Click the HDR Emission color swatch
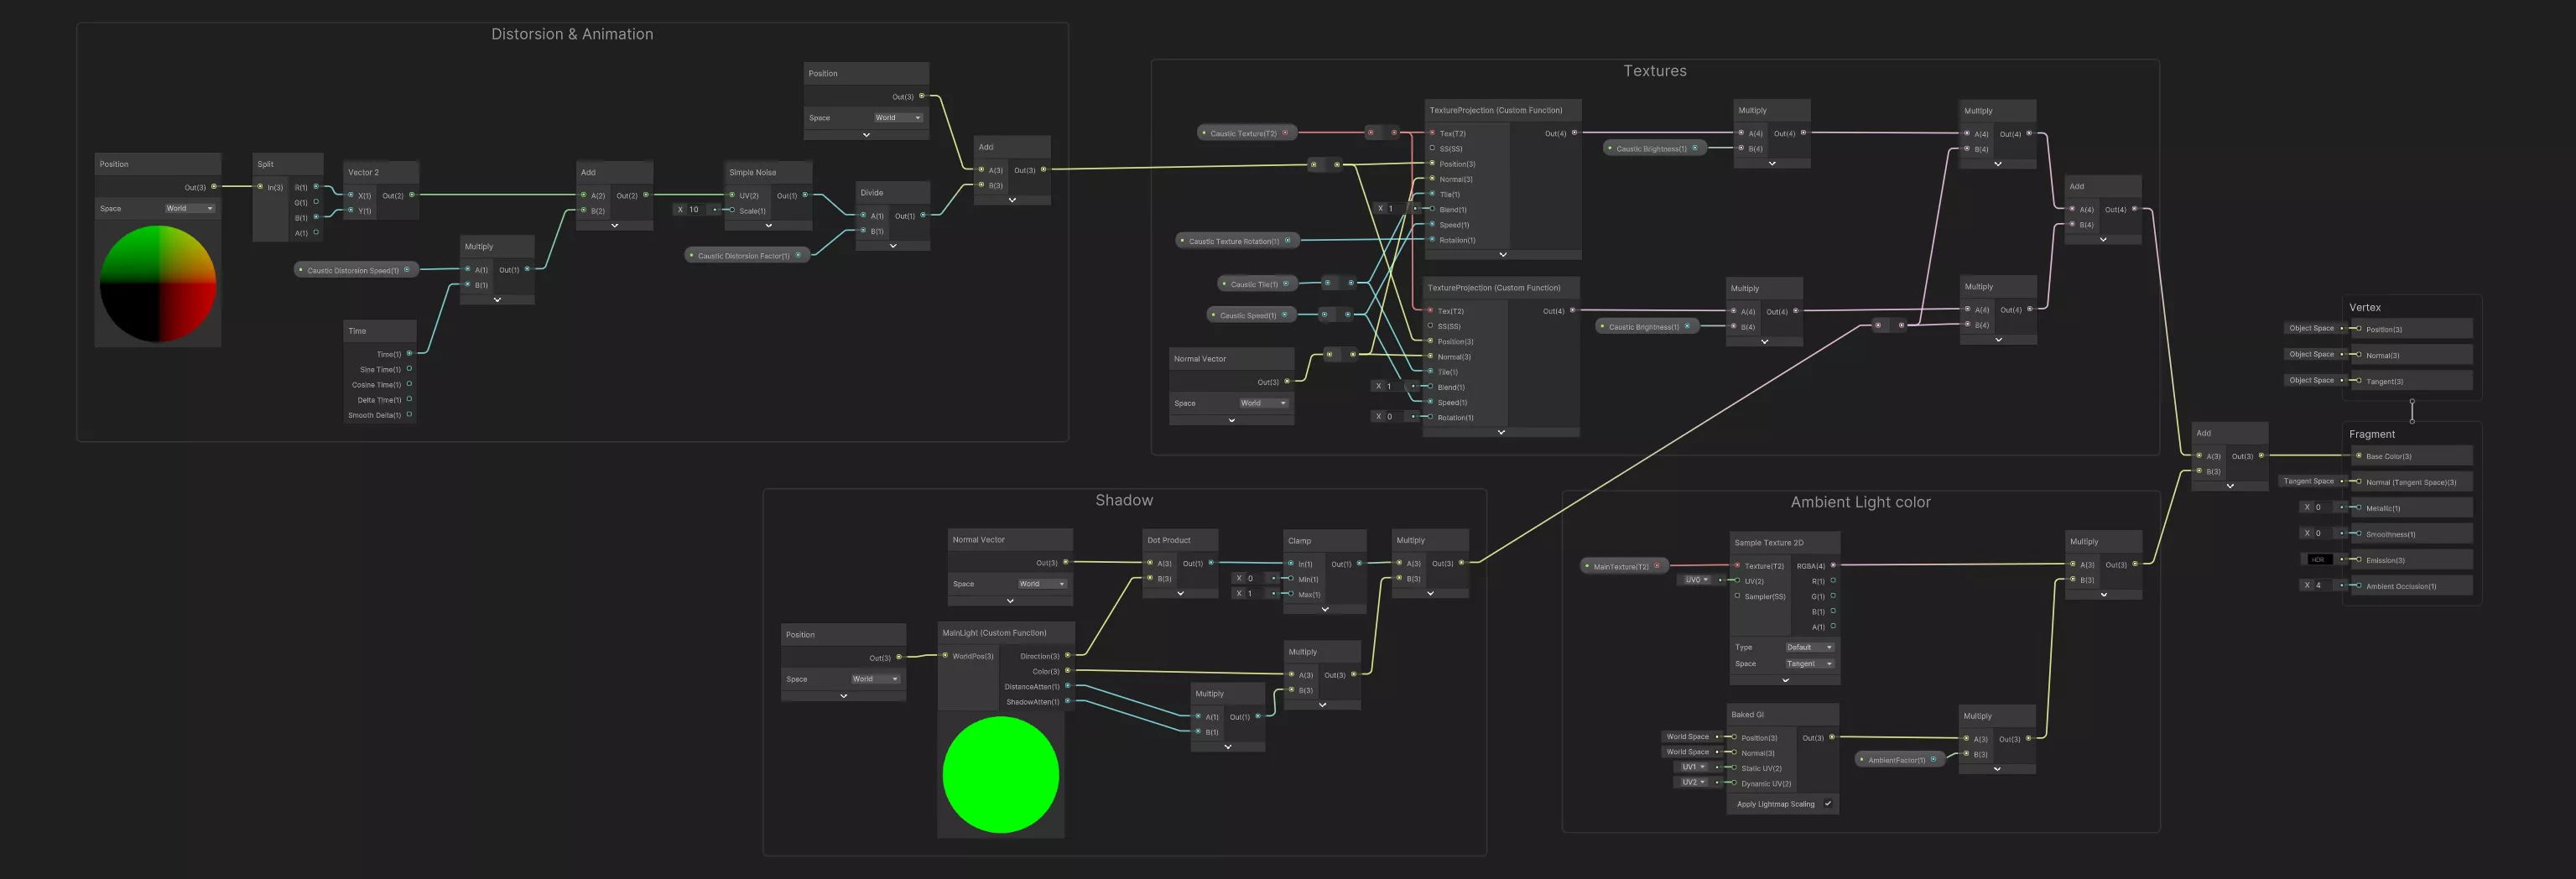The image size is (2576, 879). tap(2317, 559)
